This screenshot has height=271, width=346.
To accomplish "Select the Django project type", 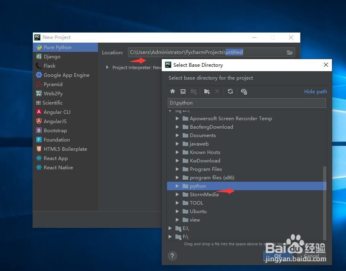I will [x=65, y=57].
